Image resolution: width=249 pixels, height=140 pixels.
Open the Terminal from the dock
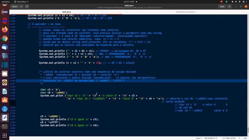[x=5, y=126]
